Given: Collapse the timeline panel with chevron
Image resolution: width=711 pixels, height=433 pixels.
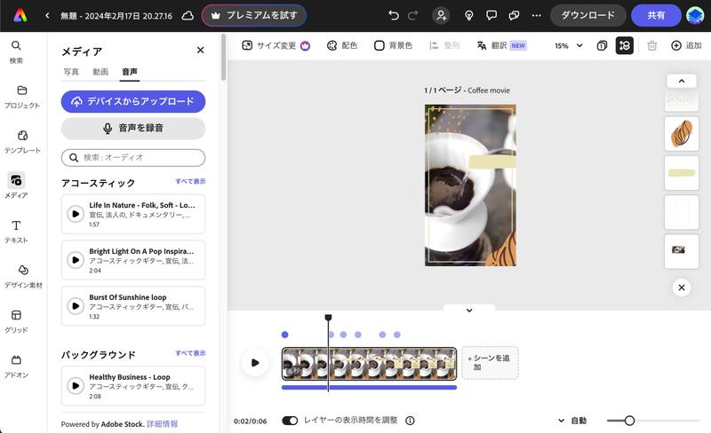Looking at the screenshot, I should 469,310.
